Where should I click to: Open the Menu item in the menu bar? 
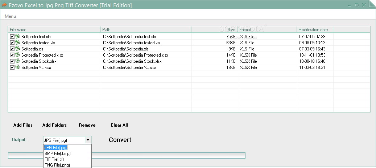[10, 16]
